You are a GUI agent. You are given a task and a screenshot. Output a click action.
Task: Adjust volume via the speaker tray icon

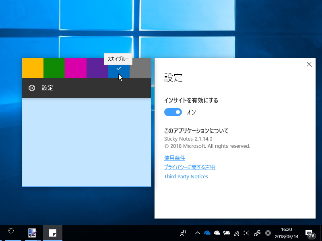pyautogui.click(x=246, y=233)
